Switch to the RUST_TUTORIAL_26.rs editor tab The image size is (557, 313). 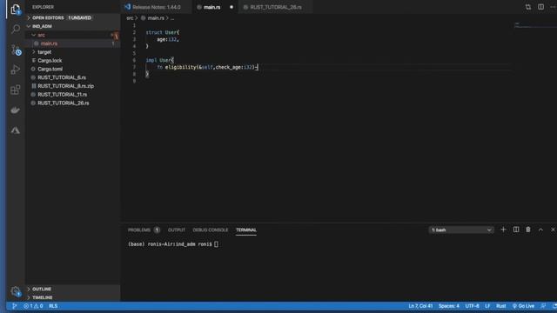pyautogui.click(x=276, y=7)
